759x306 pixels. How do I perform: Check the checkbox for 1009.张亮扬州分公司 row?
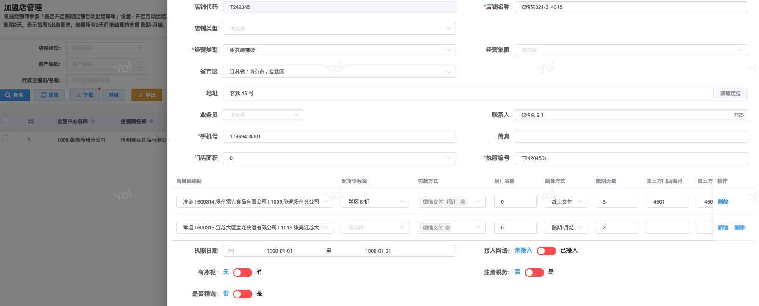point(5,138)
